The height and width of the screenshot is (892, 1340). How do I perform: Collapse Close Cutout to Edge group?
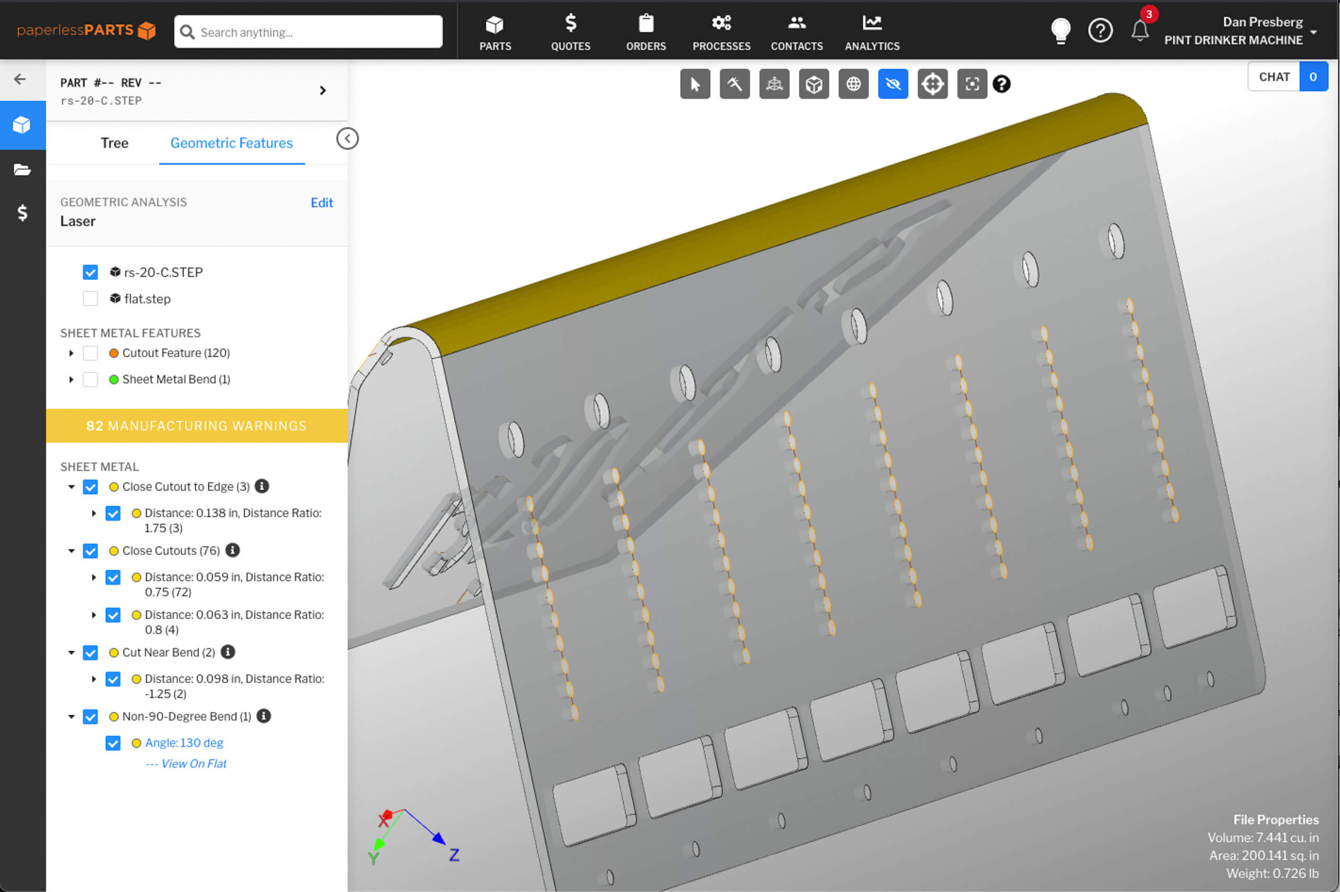(71, 487)
